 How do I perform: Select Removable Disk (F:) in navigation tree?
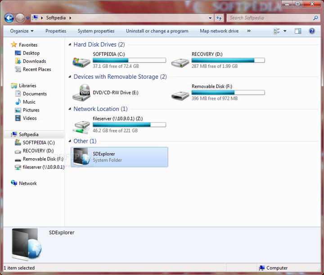[43, 159]
